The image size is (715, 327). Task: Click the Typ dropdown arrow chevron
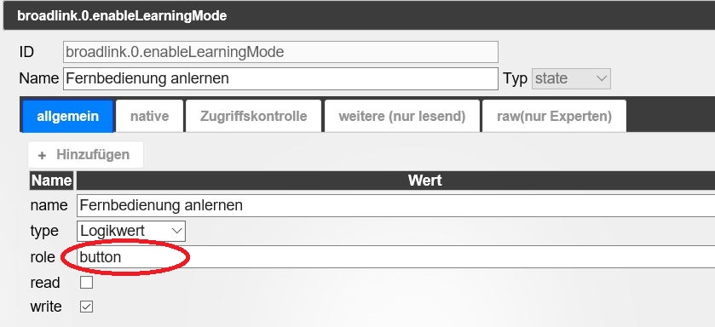(602, 79)
